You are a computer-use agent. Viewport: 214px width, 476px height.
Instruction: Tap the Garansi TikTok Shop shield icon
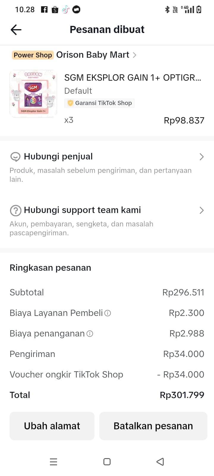click(70, 103)
